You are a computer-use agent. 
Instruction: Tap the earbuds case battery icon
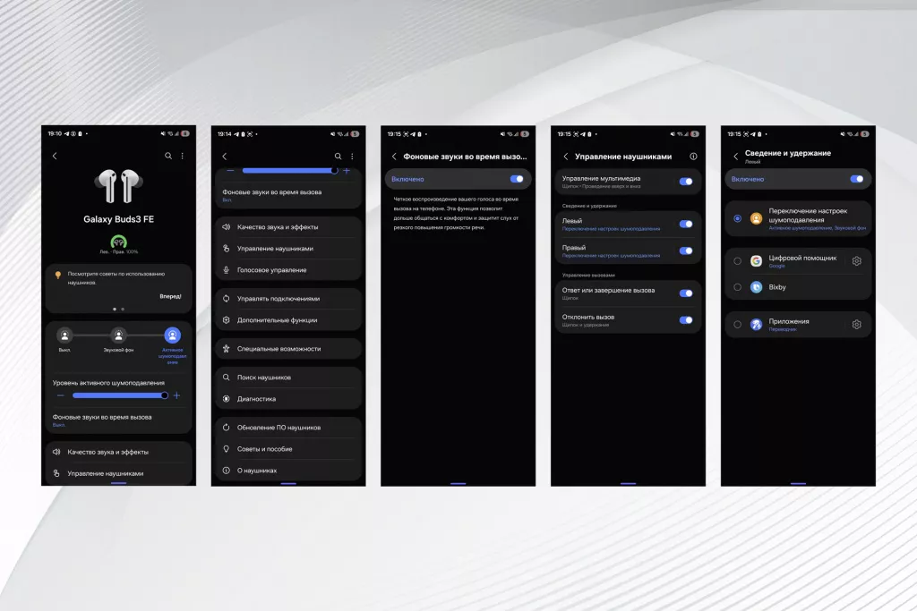tap(119, 242)
